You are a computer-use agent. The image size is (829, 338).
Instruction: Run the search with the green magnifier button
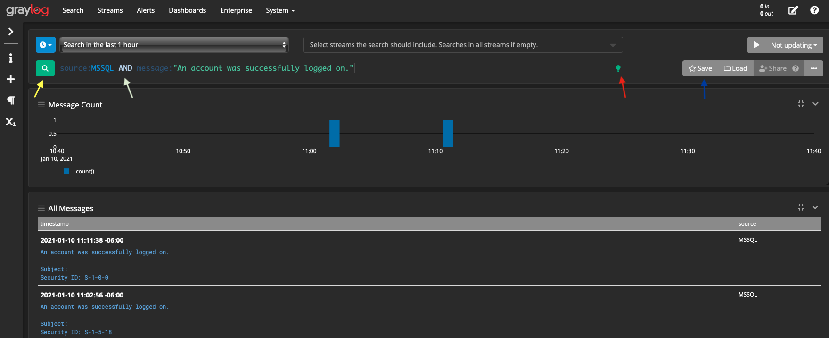coord(45,68)
